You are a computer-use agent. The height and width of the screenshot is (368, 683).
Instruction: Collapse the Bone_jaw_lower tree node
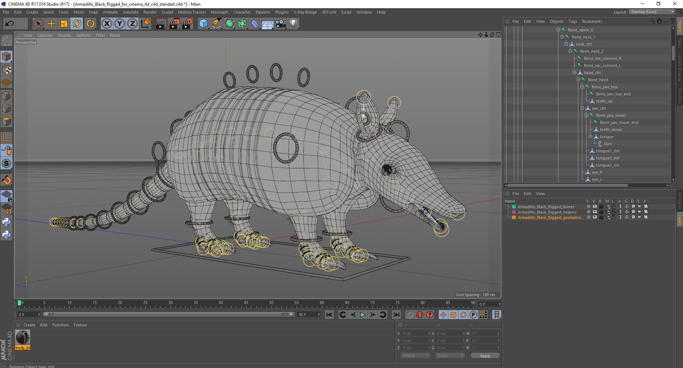(586, 115)
